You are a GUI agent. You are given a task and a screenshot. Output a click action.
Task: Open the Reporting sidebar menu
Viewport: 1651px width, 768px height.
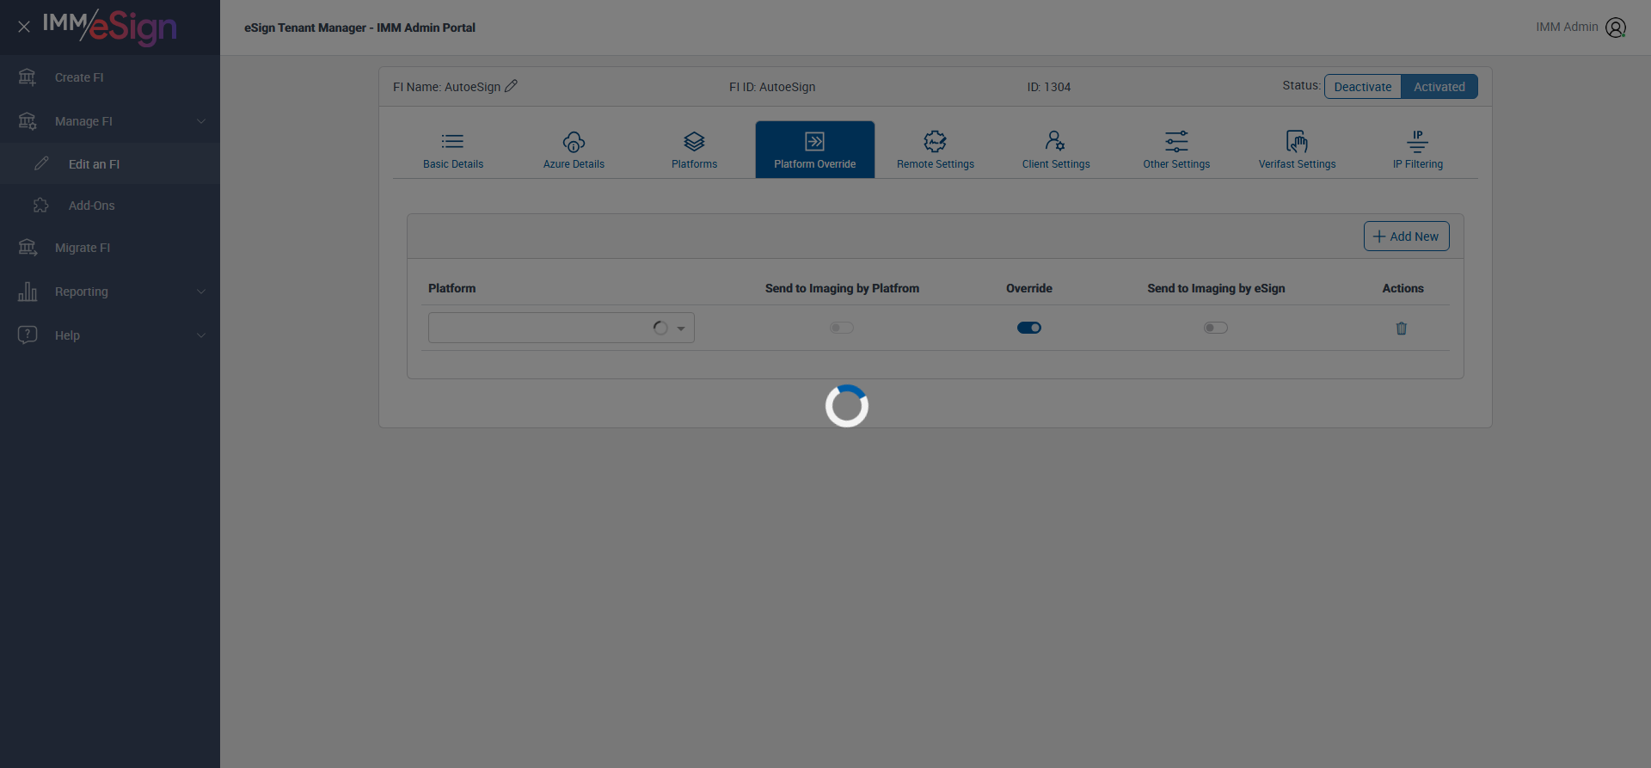click(x=110, y=292)
